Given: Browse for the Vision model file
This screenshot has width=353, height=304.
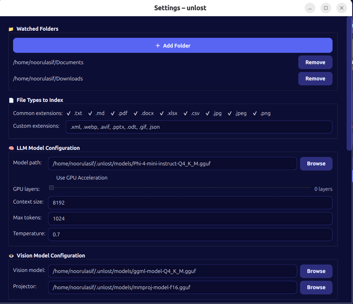Looking at the screenshot, I should pos(316,271).
